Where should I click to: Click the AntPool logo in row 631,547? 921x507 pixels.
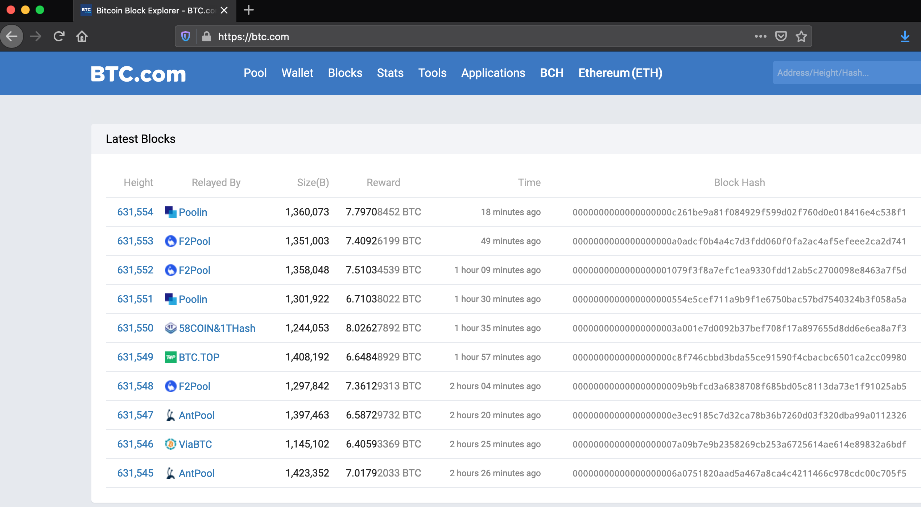pyautogui.click(x=171, y=415)
